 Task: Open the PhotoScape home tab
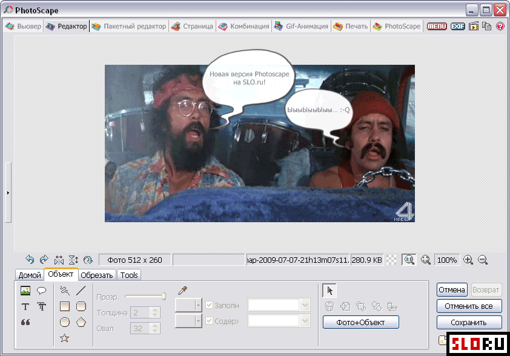pyautogui.click(x=397, y=26)
